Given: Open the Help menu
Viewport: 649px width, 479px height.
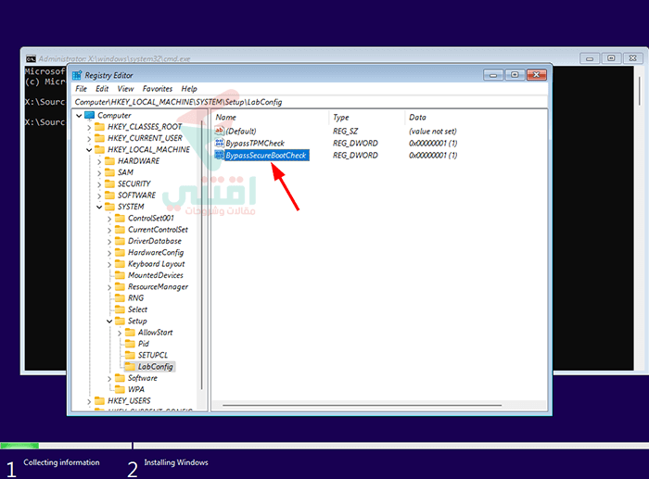Looking at the screenshot, I should 189,89.
